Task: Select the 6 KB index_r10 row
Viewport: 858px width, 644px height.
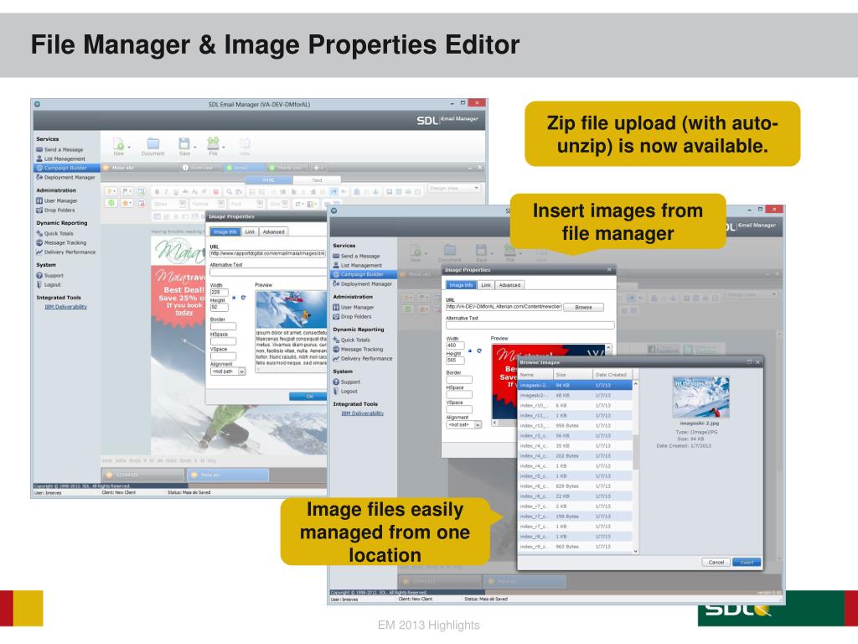Action: pyautogui.click(x=575, y=406)
